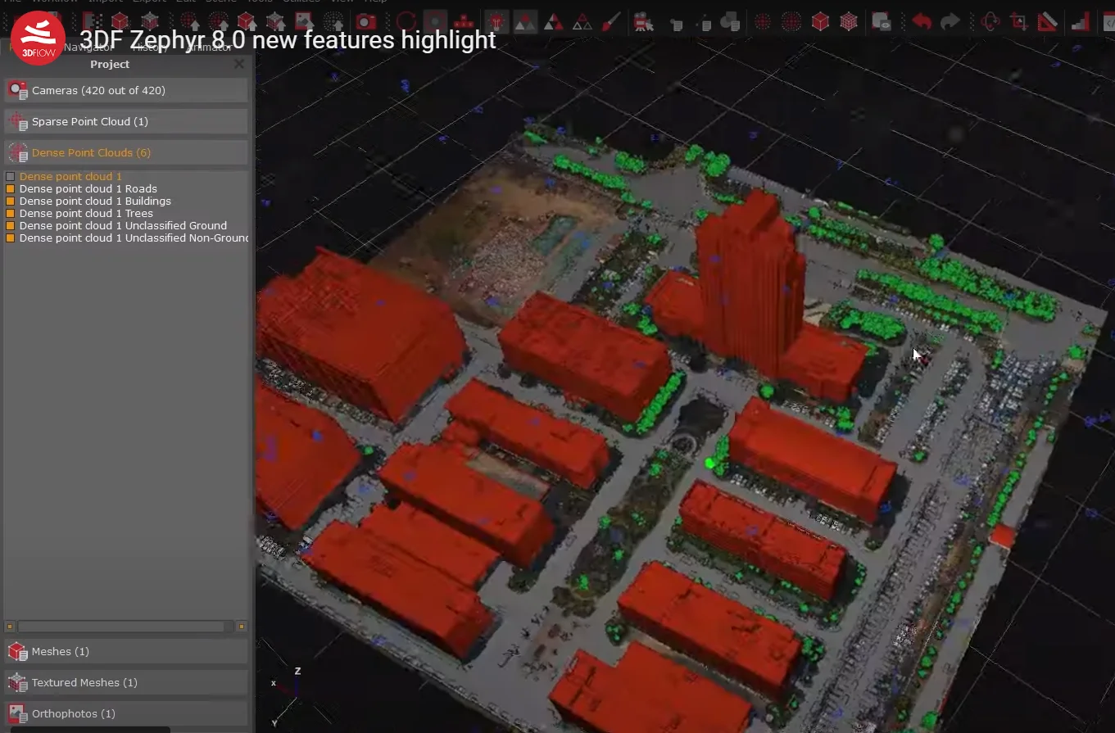Open the video title link

pos(288,40)
